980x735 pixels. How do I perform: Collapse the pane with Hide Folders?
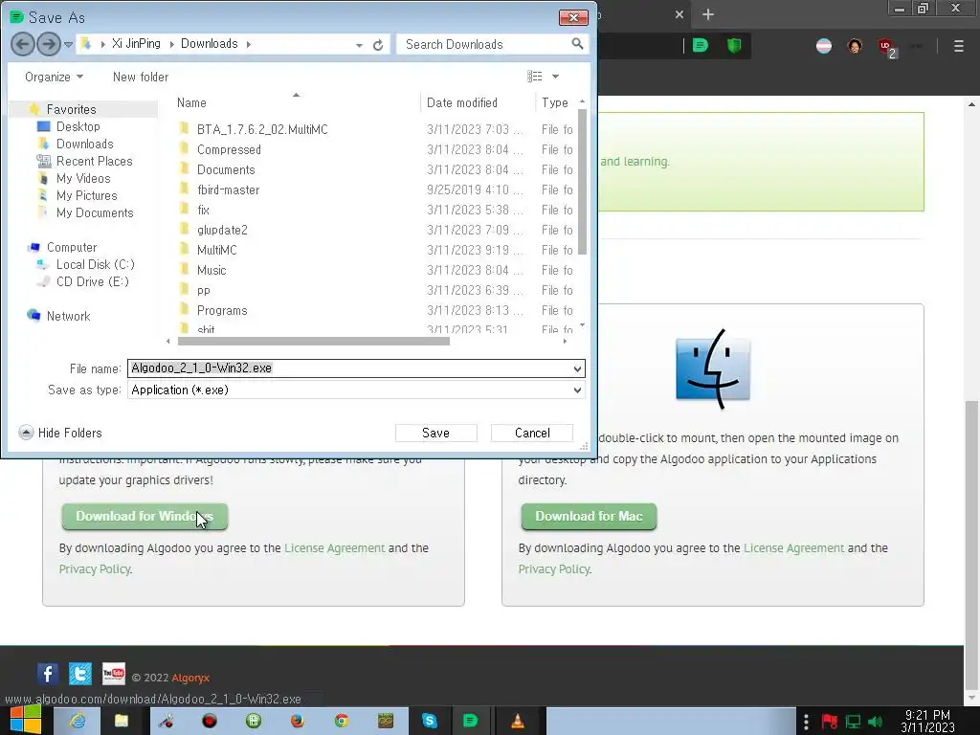(60, 433)
